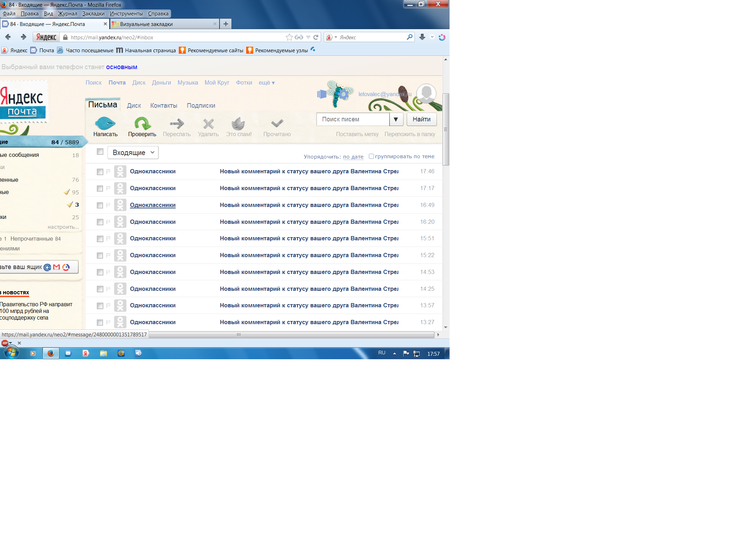Viewport: 733px width, 549px height.
Task: Click the Поиск писем input field
Action: click(353, 119)
